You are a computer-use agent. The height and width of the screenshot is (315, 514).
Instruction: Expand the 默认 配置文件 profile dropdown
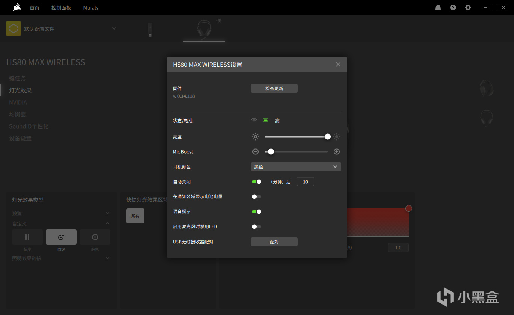114,28
